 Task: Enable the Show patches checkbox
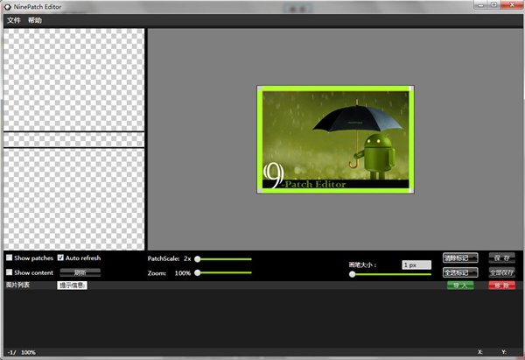pos(10,258)
